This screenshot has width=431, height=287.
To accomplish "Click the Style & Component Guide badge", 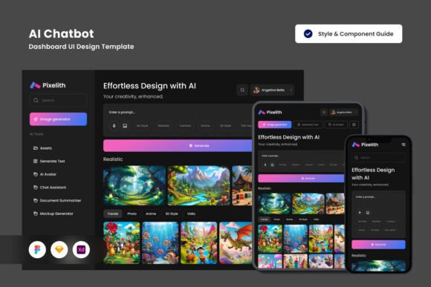I will [x=349, y=34].
